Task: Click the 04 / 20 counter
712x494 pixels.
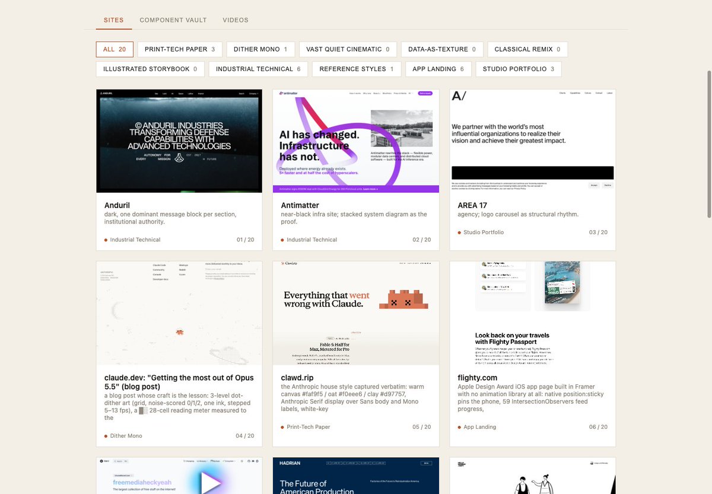Action: tap(245, 436)
